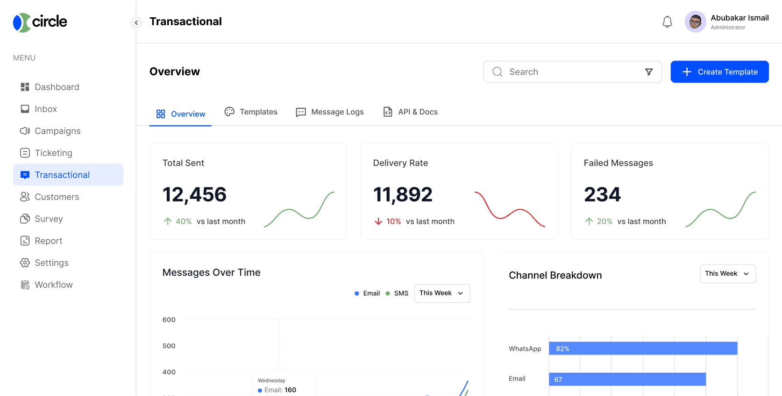Image resolution: width=782 pixels, height=396 pixels.
Task: Expand Messages Over Time This Week dropdown
Action: (442, 293)
